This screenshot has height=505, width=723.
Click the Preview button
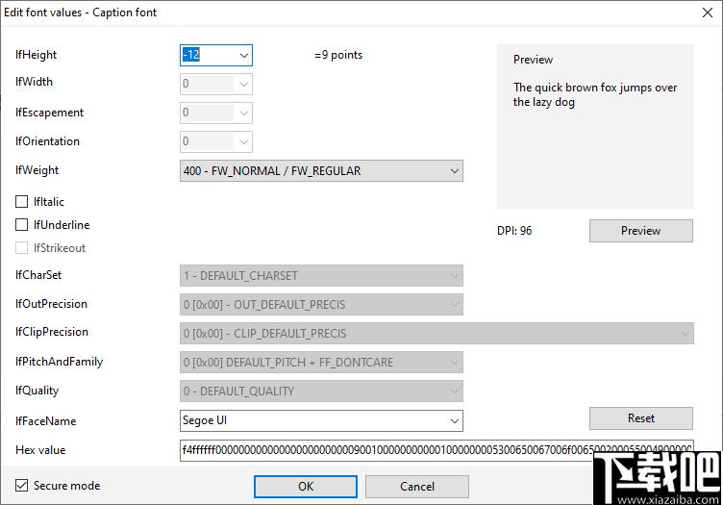point(641,231)
